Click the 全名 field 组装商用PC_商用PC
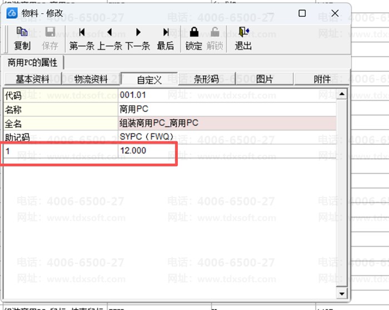The height and width of the screenshot is (310, 389). 227,123
